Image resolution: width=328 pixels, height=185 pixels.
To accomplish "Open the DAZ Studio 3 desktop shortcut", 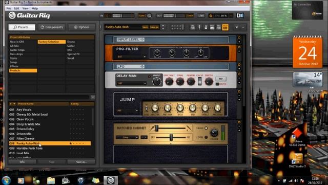I will tap(297, 161).
